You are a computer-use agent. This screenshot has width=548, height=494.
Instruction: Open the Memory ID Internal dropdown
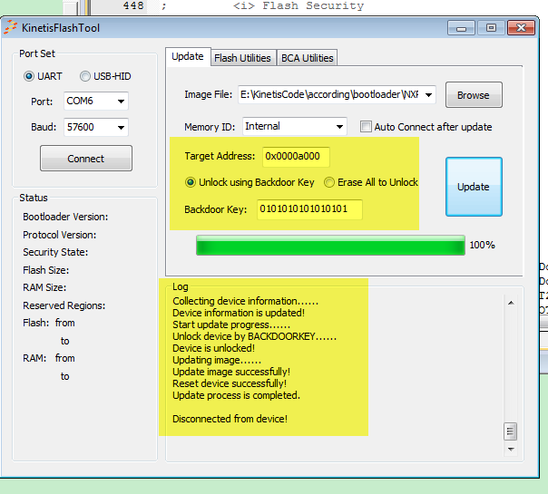point(295,126)
